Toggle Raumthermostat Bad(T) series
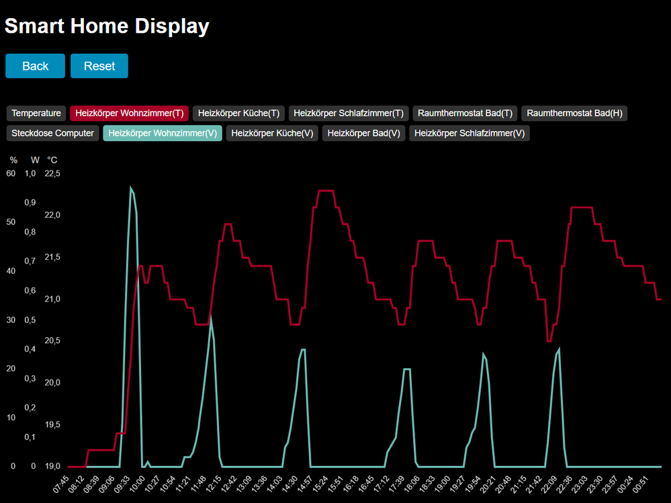The width and height of the screenshot is (671, 503). pos(465,113)
